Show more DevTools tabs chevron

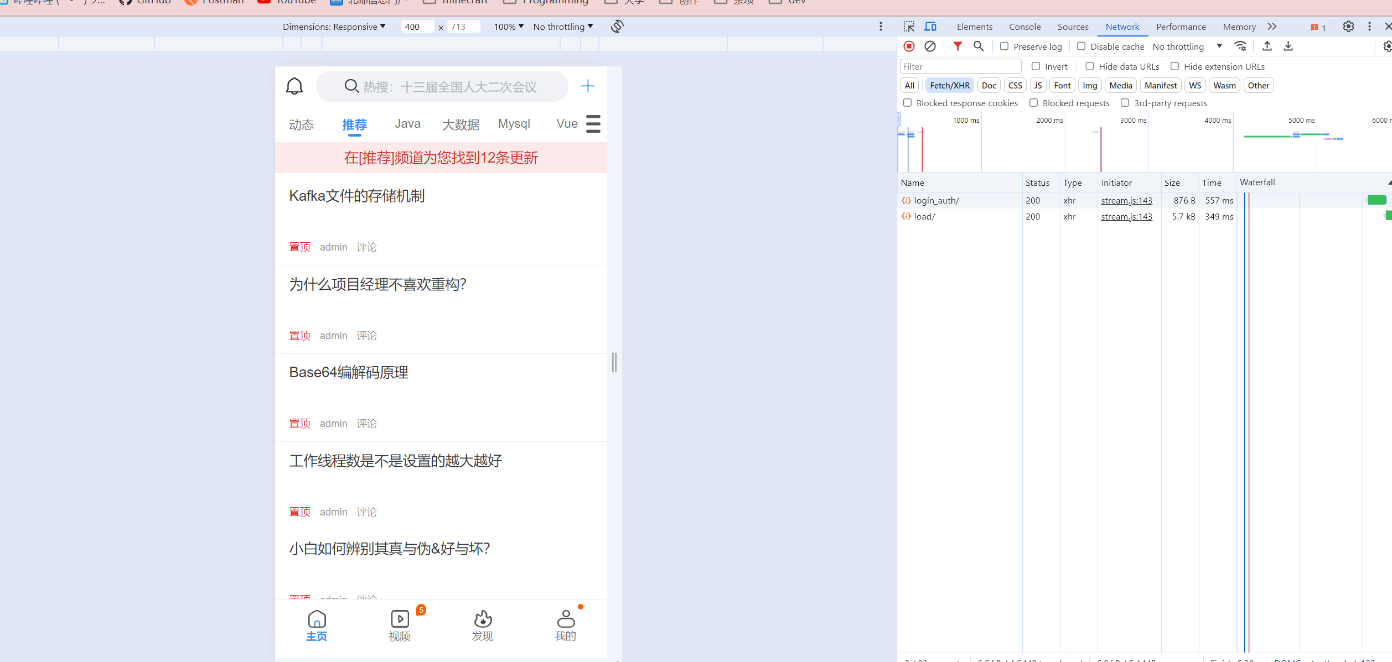point(1272,27)
